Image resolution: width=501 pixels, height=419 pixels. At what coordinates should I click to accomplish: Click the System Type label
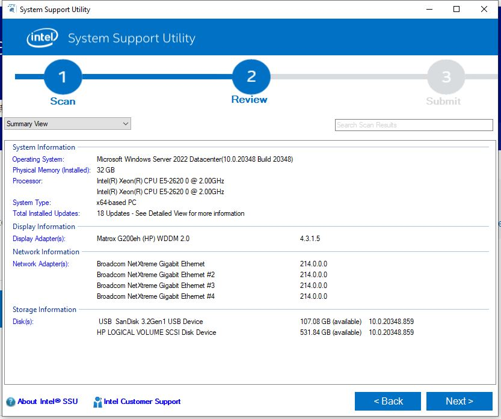click(x=32, y=203)
